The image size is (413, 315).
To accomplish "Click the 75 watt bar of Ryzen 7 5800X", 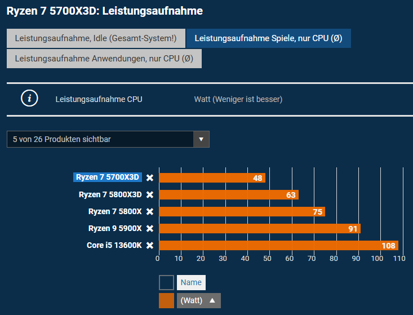I will [x=242, y=211].
